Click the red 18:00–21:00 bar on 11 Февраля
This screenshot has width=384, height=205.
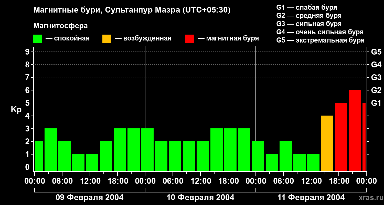[x=341, y=137]
